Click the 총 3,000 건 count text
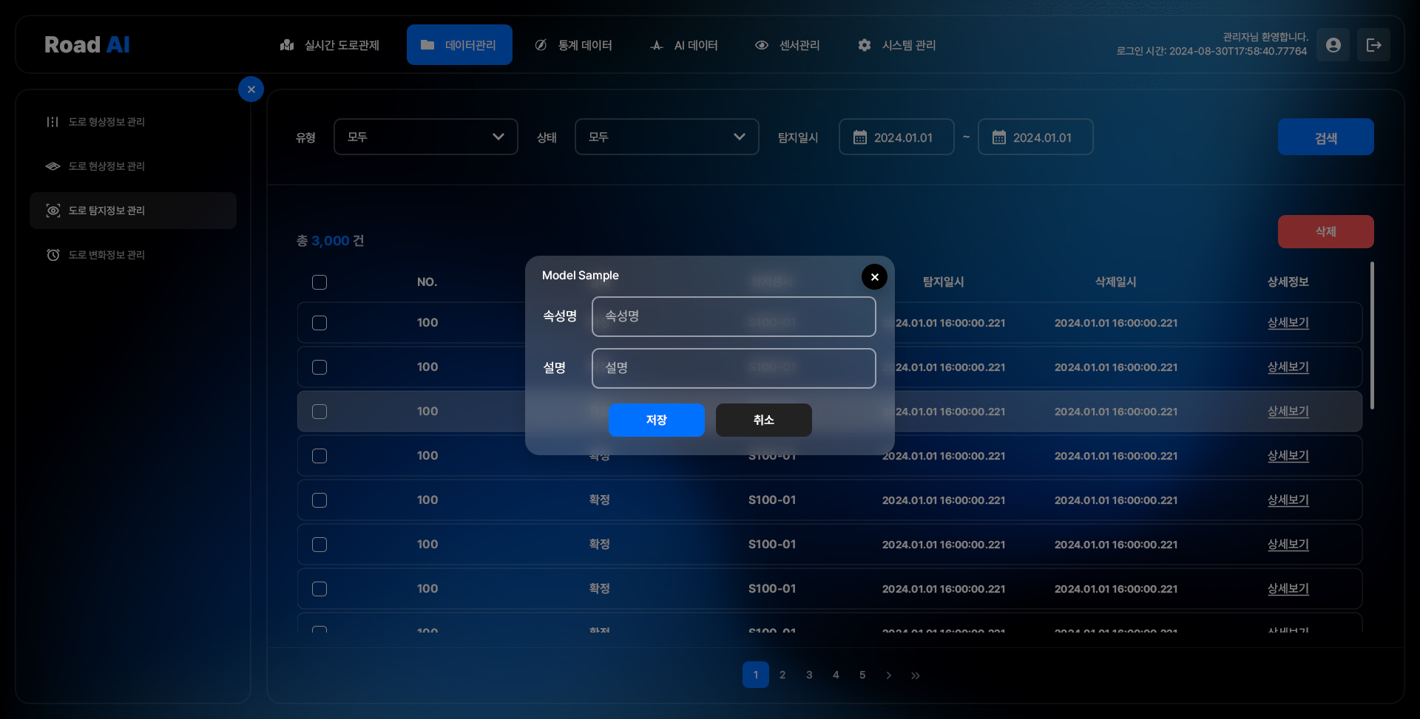This screenshot has height=719, width=1420. [330, 241]
